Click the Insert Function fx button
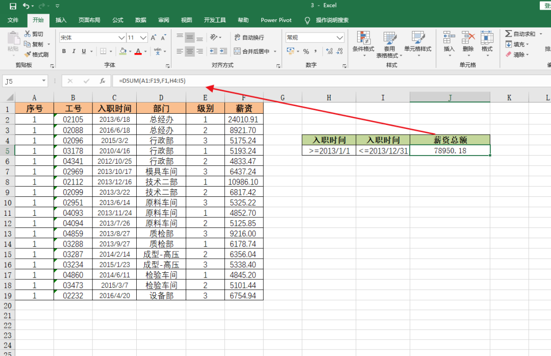Viewport: 551px width, 356px height. [102, 81]
